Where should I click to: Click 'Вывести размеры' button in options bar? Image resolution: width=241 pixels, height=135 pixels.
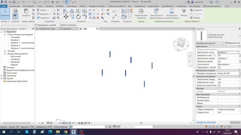point(68,25)
